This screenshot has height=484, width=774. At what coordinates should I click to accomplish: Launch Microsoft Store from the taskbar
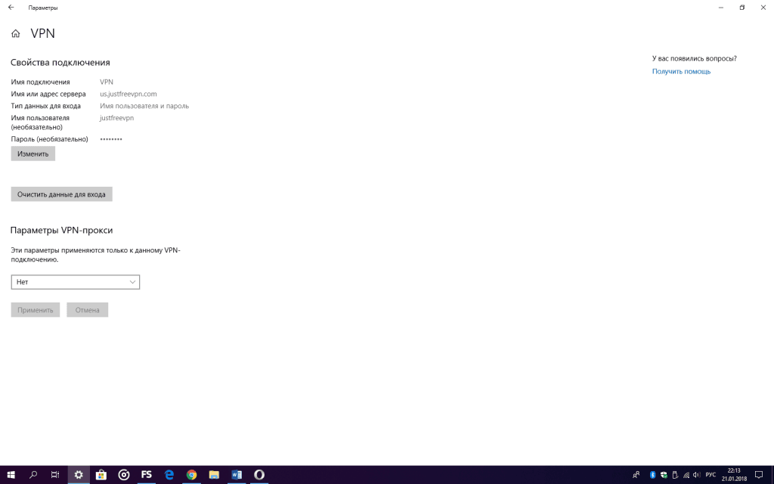tap(101, 475)
